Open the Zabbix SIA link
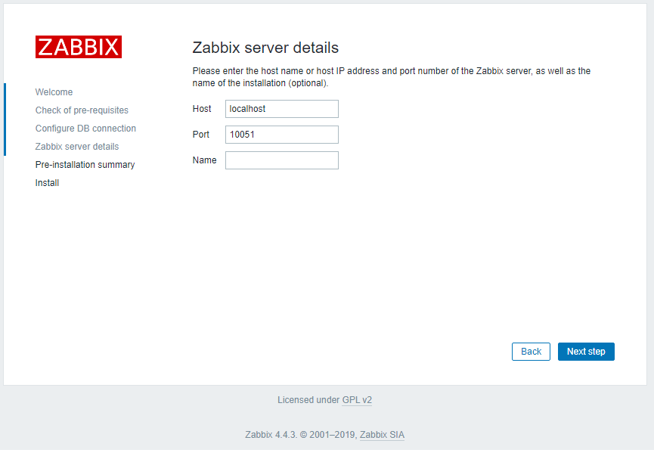Image resolution: width=654 pixels, height=456 pixels. tap(382, 435)
